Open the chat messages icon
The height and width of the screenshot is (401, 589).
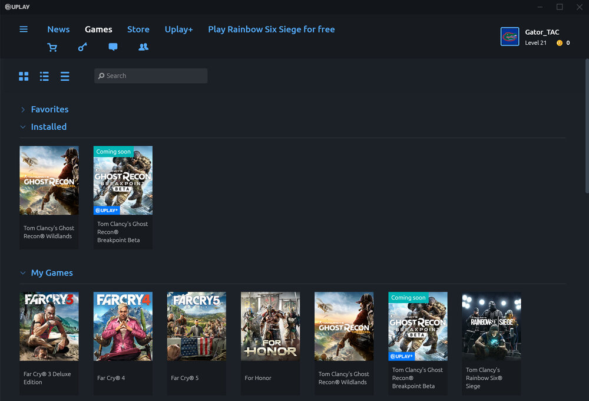tap(113, 47)
